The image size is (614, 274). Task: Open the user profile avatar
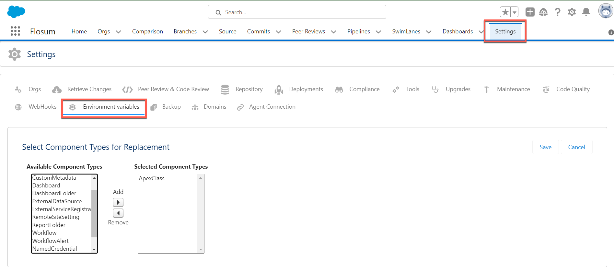click(x=606, y=11)
